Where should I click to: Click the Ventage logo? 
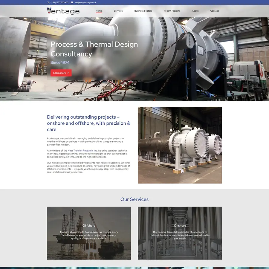pos(63,11)
